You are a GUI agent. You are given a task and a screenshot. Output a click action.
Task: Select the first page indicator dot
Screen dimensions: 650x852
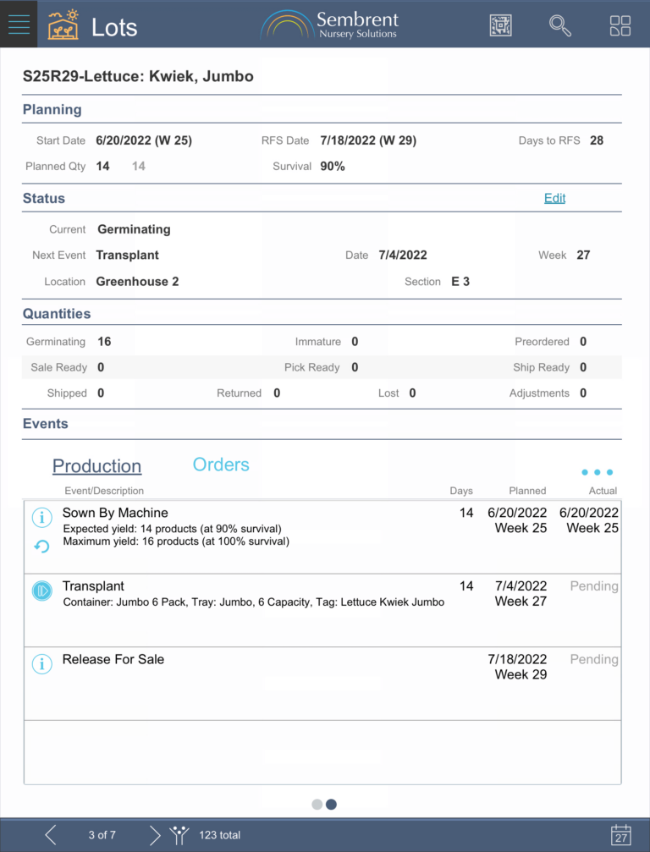pyautogui.click(x=317, y=805)
